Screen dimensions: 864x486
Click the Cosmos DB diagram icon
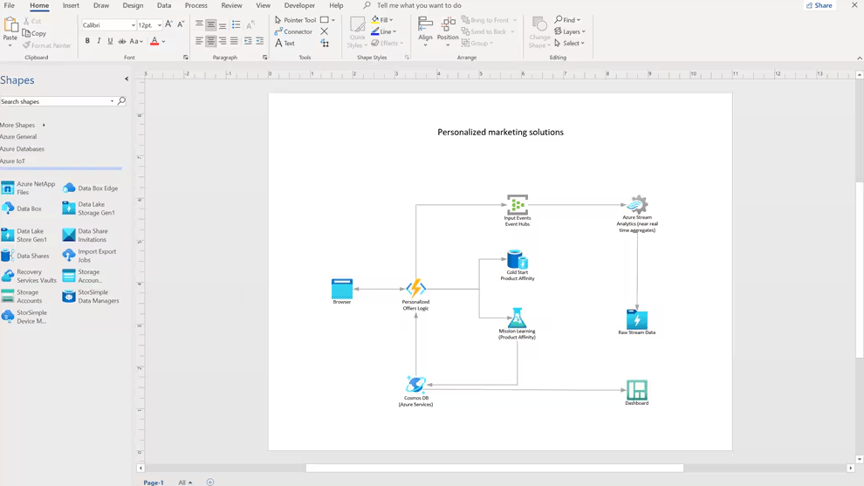(415, 384)
